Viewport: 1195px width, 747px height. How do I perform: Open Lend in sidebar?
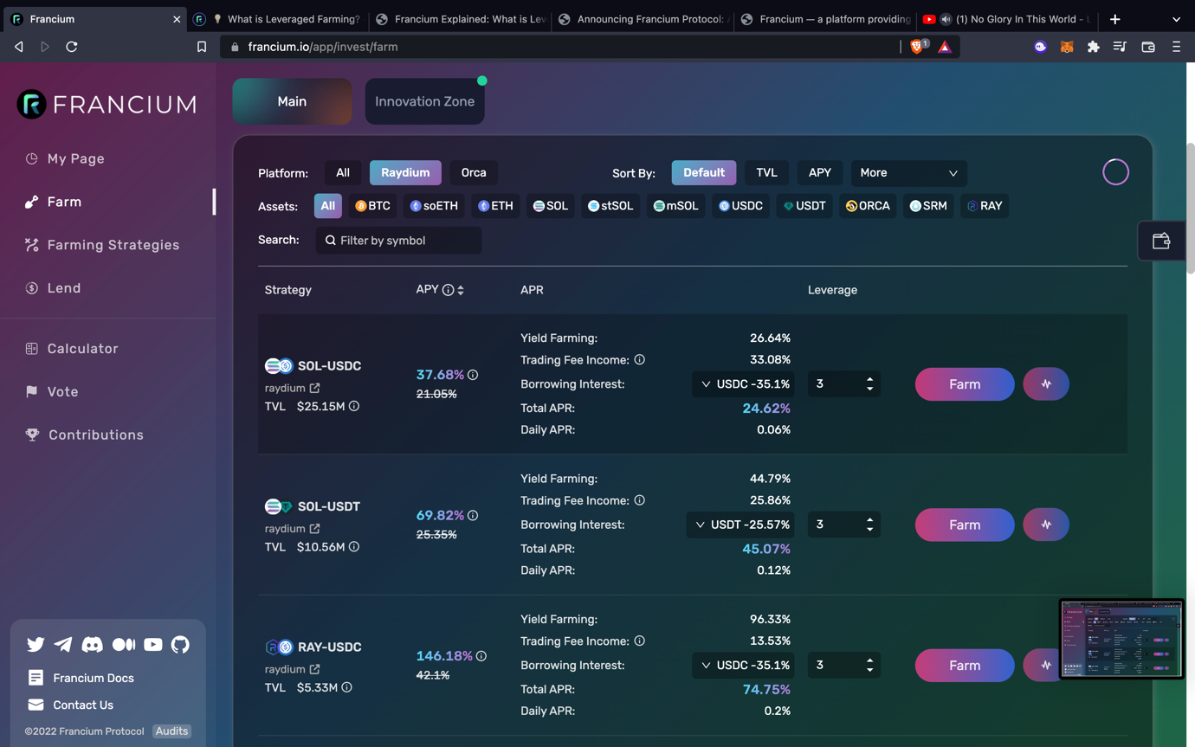pos(53,288)
